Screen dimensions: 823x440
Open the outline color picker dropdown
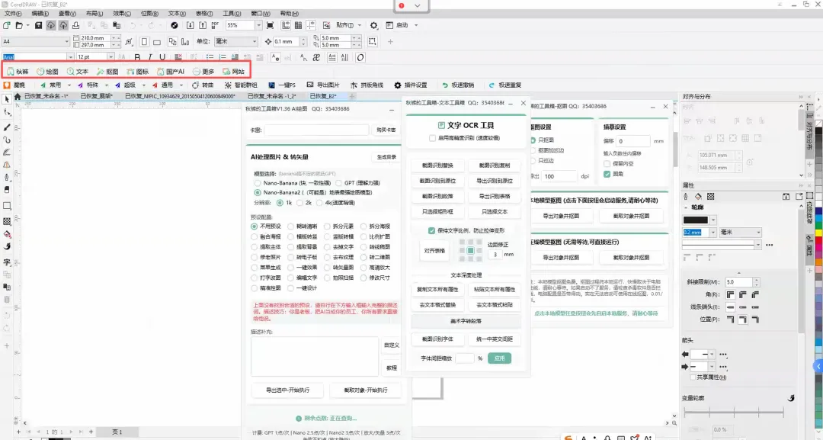point(713,220)
